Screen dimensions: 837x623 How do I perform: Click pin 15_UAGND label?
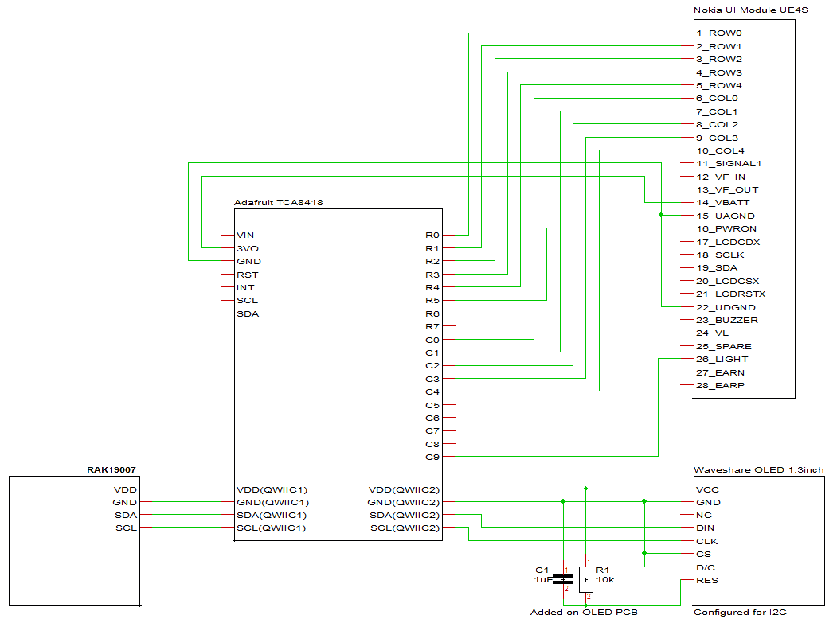(x=725, y=216)
